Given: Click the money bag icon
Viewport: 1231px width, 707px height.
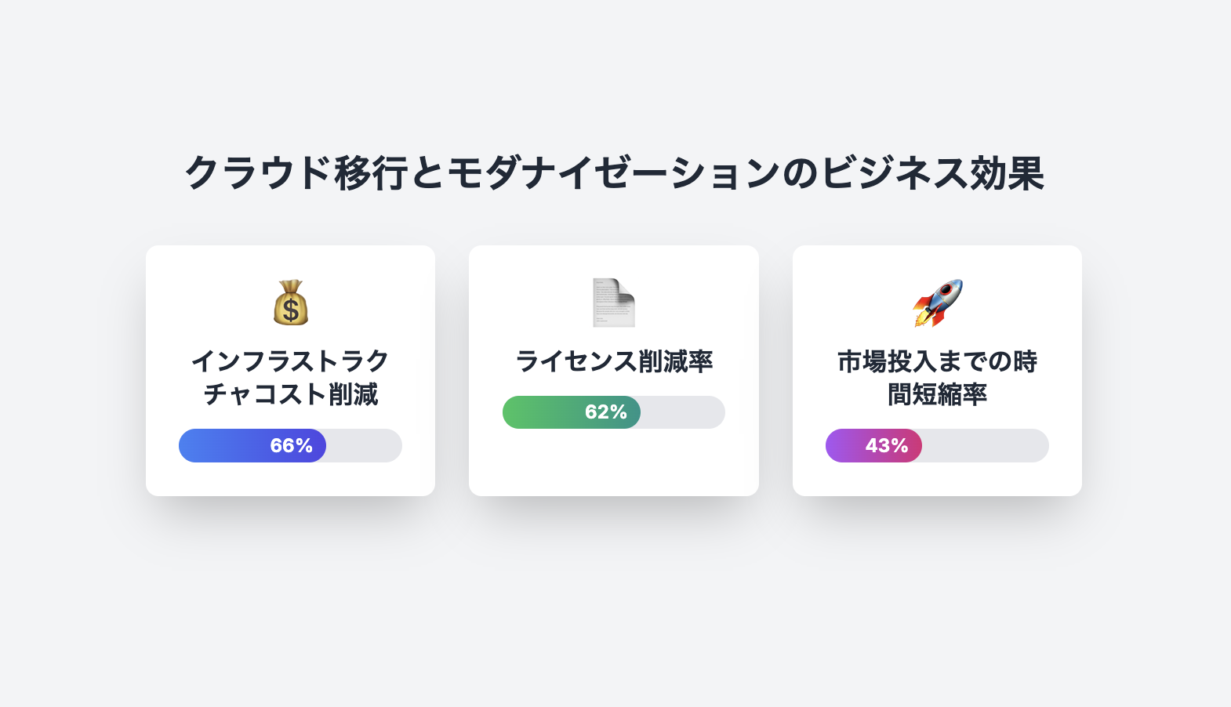Looking at the screenshot, I should pyautogui.click(x=291, y=303).
